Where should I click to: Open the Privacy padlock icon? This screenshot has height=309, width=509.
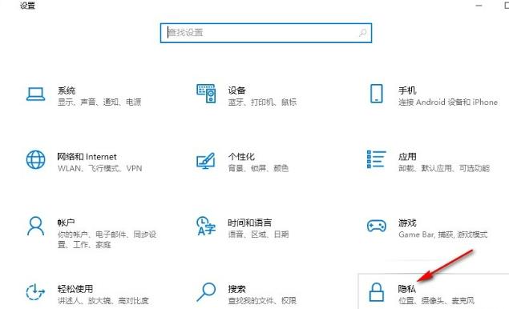(377, 292)
